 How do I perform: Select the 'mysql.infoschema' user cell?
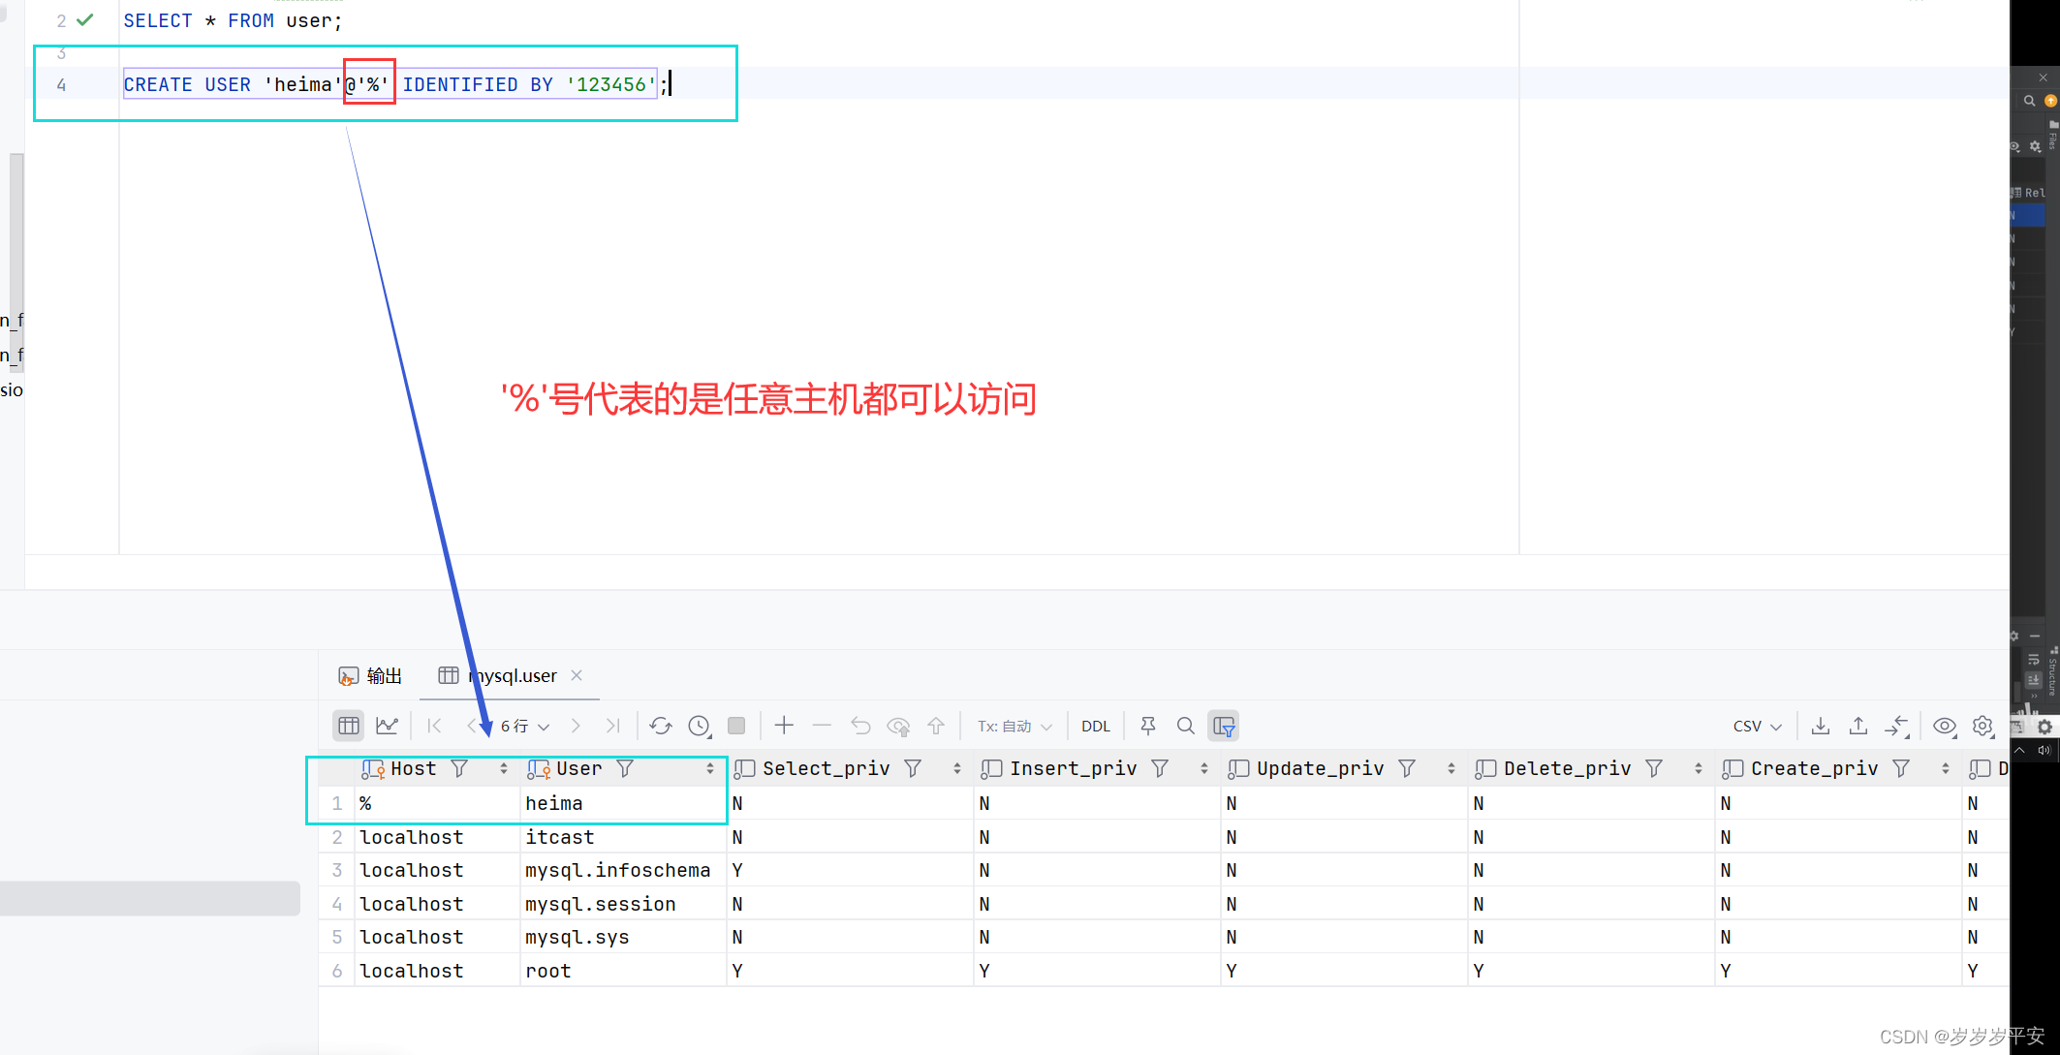pyautogui.click(x=623, y=870)
